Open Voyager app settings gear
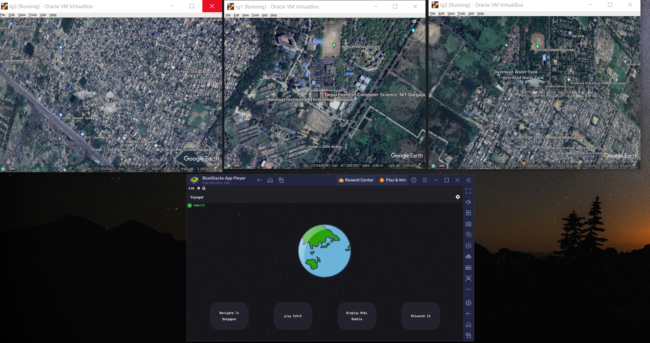This screenshot has width=650, height=343. coord(458,197)
